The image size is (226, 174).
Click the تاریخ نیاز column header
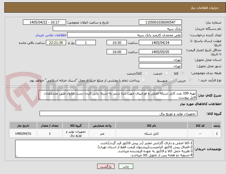tap(23, 125)
